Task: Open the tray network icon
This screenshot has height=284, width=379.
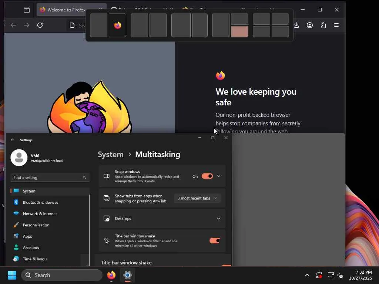Action: [x=331, y=275]
